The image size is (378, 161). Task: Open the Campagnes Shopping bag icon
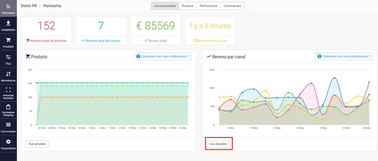(x=8, y=107)
